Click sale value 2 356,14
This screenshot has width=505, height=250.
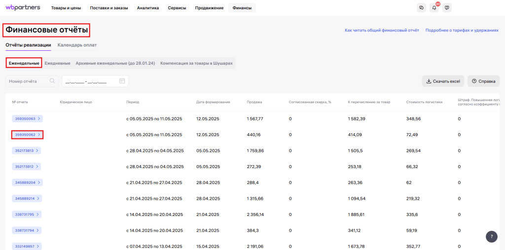[256, 214]
